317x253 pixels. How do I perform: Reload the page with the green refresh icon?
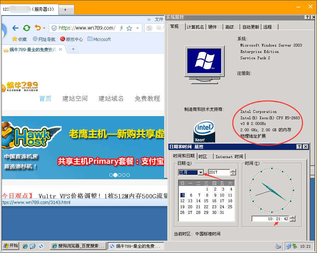(x=27, y=28)
